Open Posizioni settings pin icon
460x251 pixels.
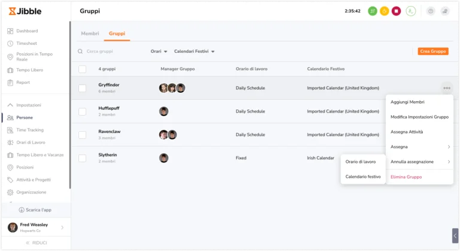tap(10, 167)
